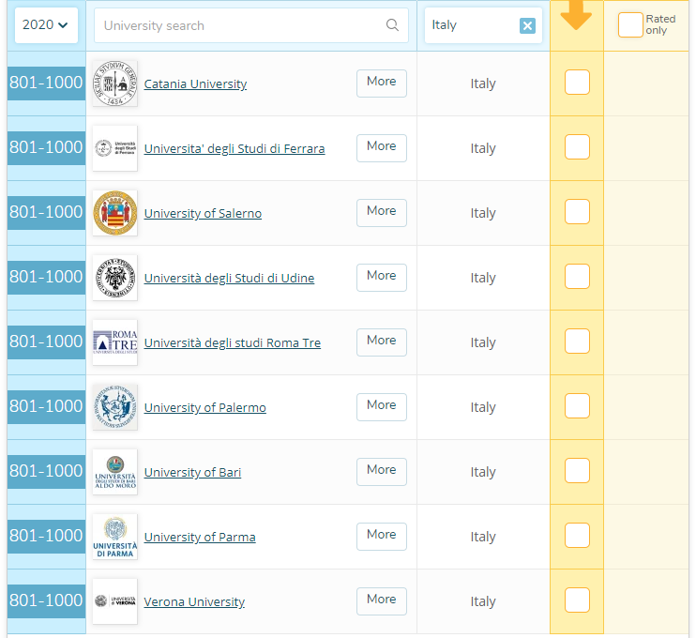Image resolution: width=696 pixels, height=638 pixels.
Task: Click the magnifying glass search icon
Action: [392, 24]
